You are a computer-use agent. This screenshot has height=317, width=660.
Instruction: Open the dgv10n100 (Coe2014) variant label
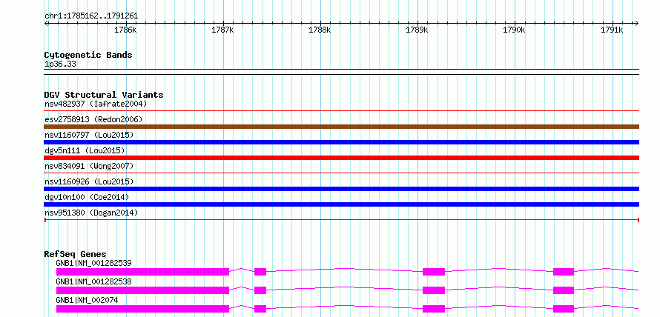coord(87,197)
